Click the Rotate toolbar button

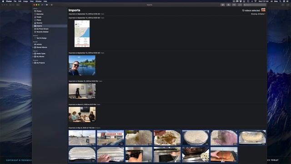[x=240, y=5]
